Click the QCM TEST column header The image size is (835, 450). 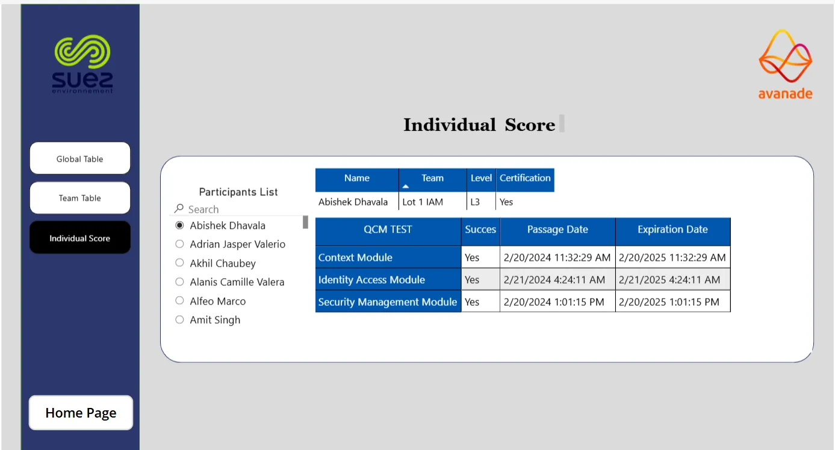click(x=388, y=231)
